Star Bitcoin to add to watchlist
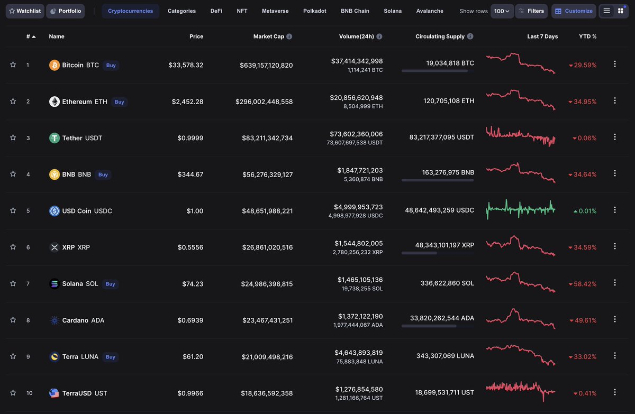Viewport: 635px width, 414px height. [x=13, y=65]
